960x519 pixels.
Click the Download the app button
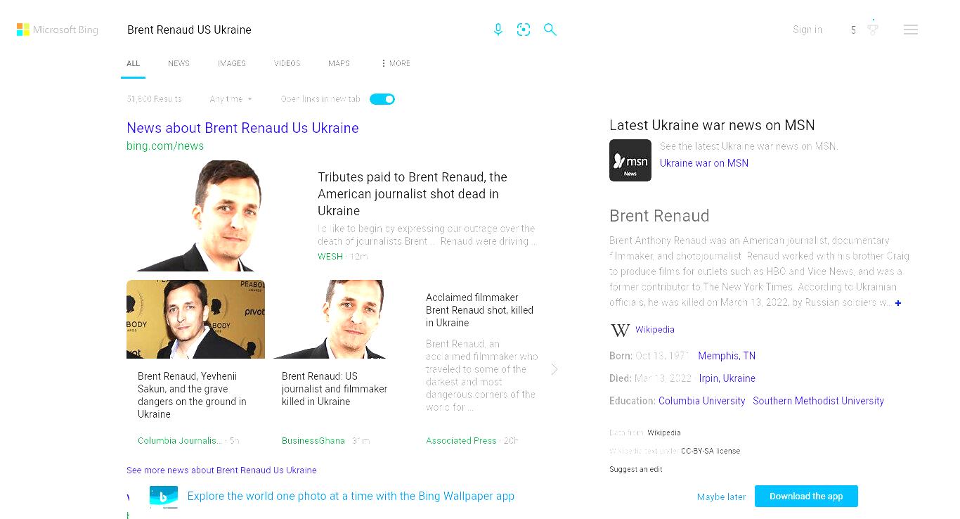tap(806, 496)
